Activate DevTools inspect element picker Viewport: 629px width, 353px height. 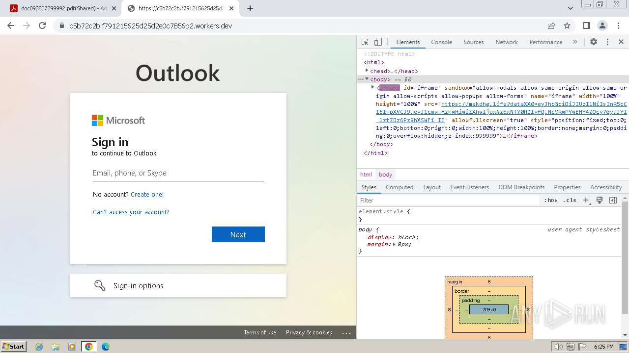(x=365, y=42)
